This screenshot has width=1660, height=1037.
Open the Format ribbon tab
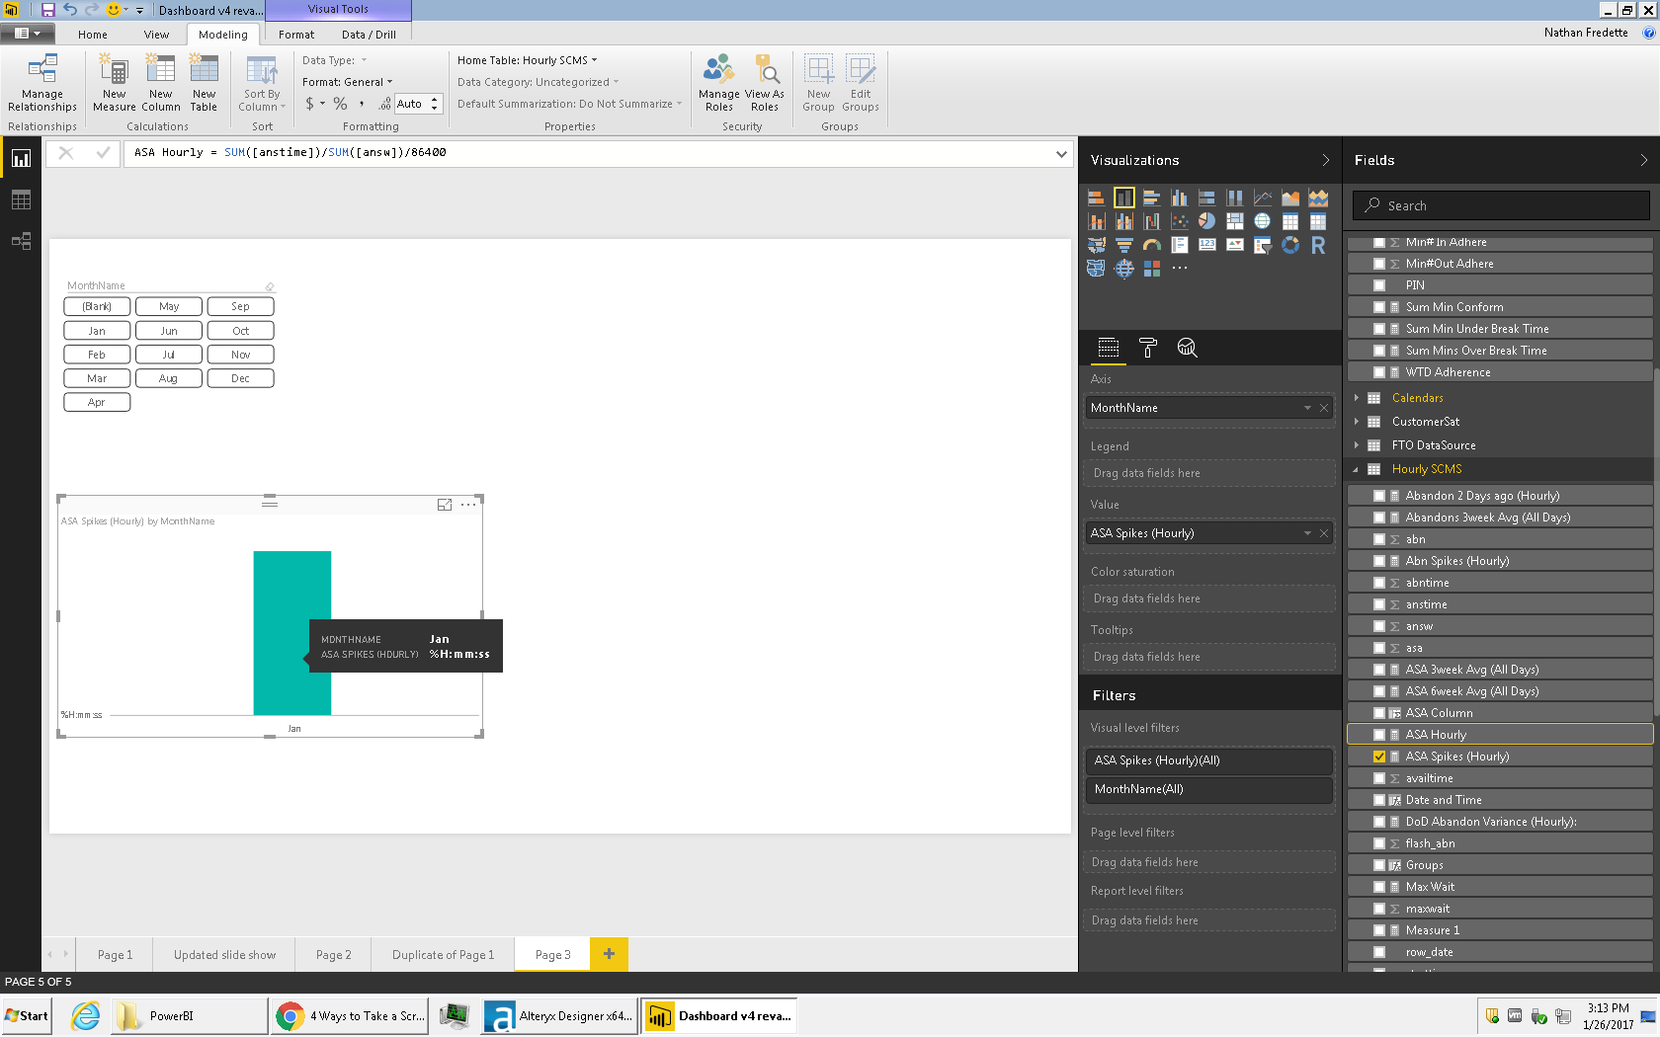(x=296, y=35)
